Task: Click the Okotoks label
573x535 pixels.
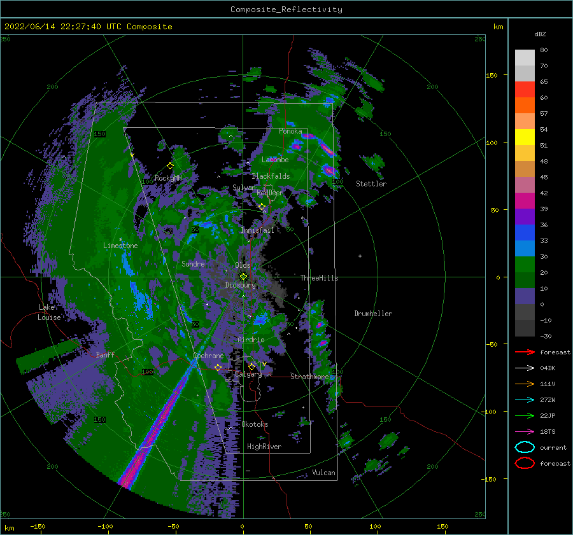Action: (x=255, y=424)
